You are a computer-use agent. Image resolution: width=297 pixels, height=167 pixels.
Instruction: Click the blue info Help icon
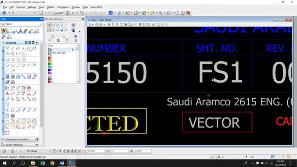tap(177, 13)
